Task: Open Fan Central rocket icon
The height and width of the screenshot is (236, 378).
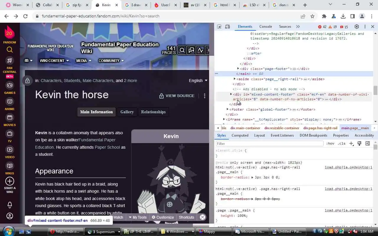Action: tap(10, 60)
